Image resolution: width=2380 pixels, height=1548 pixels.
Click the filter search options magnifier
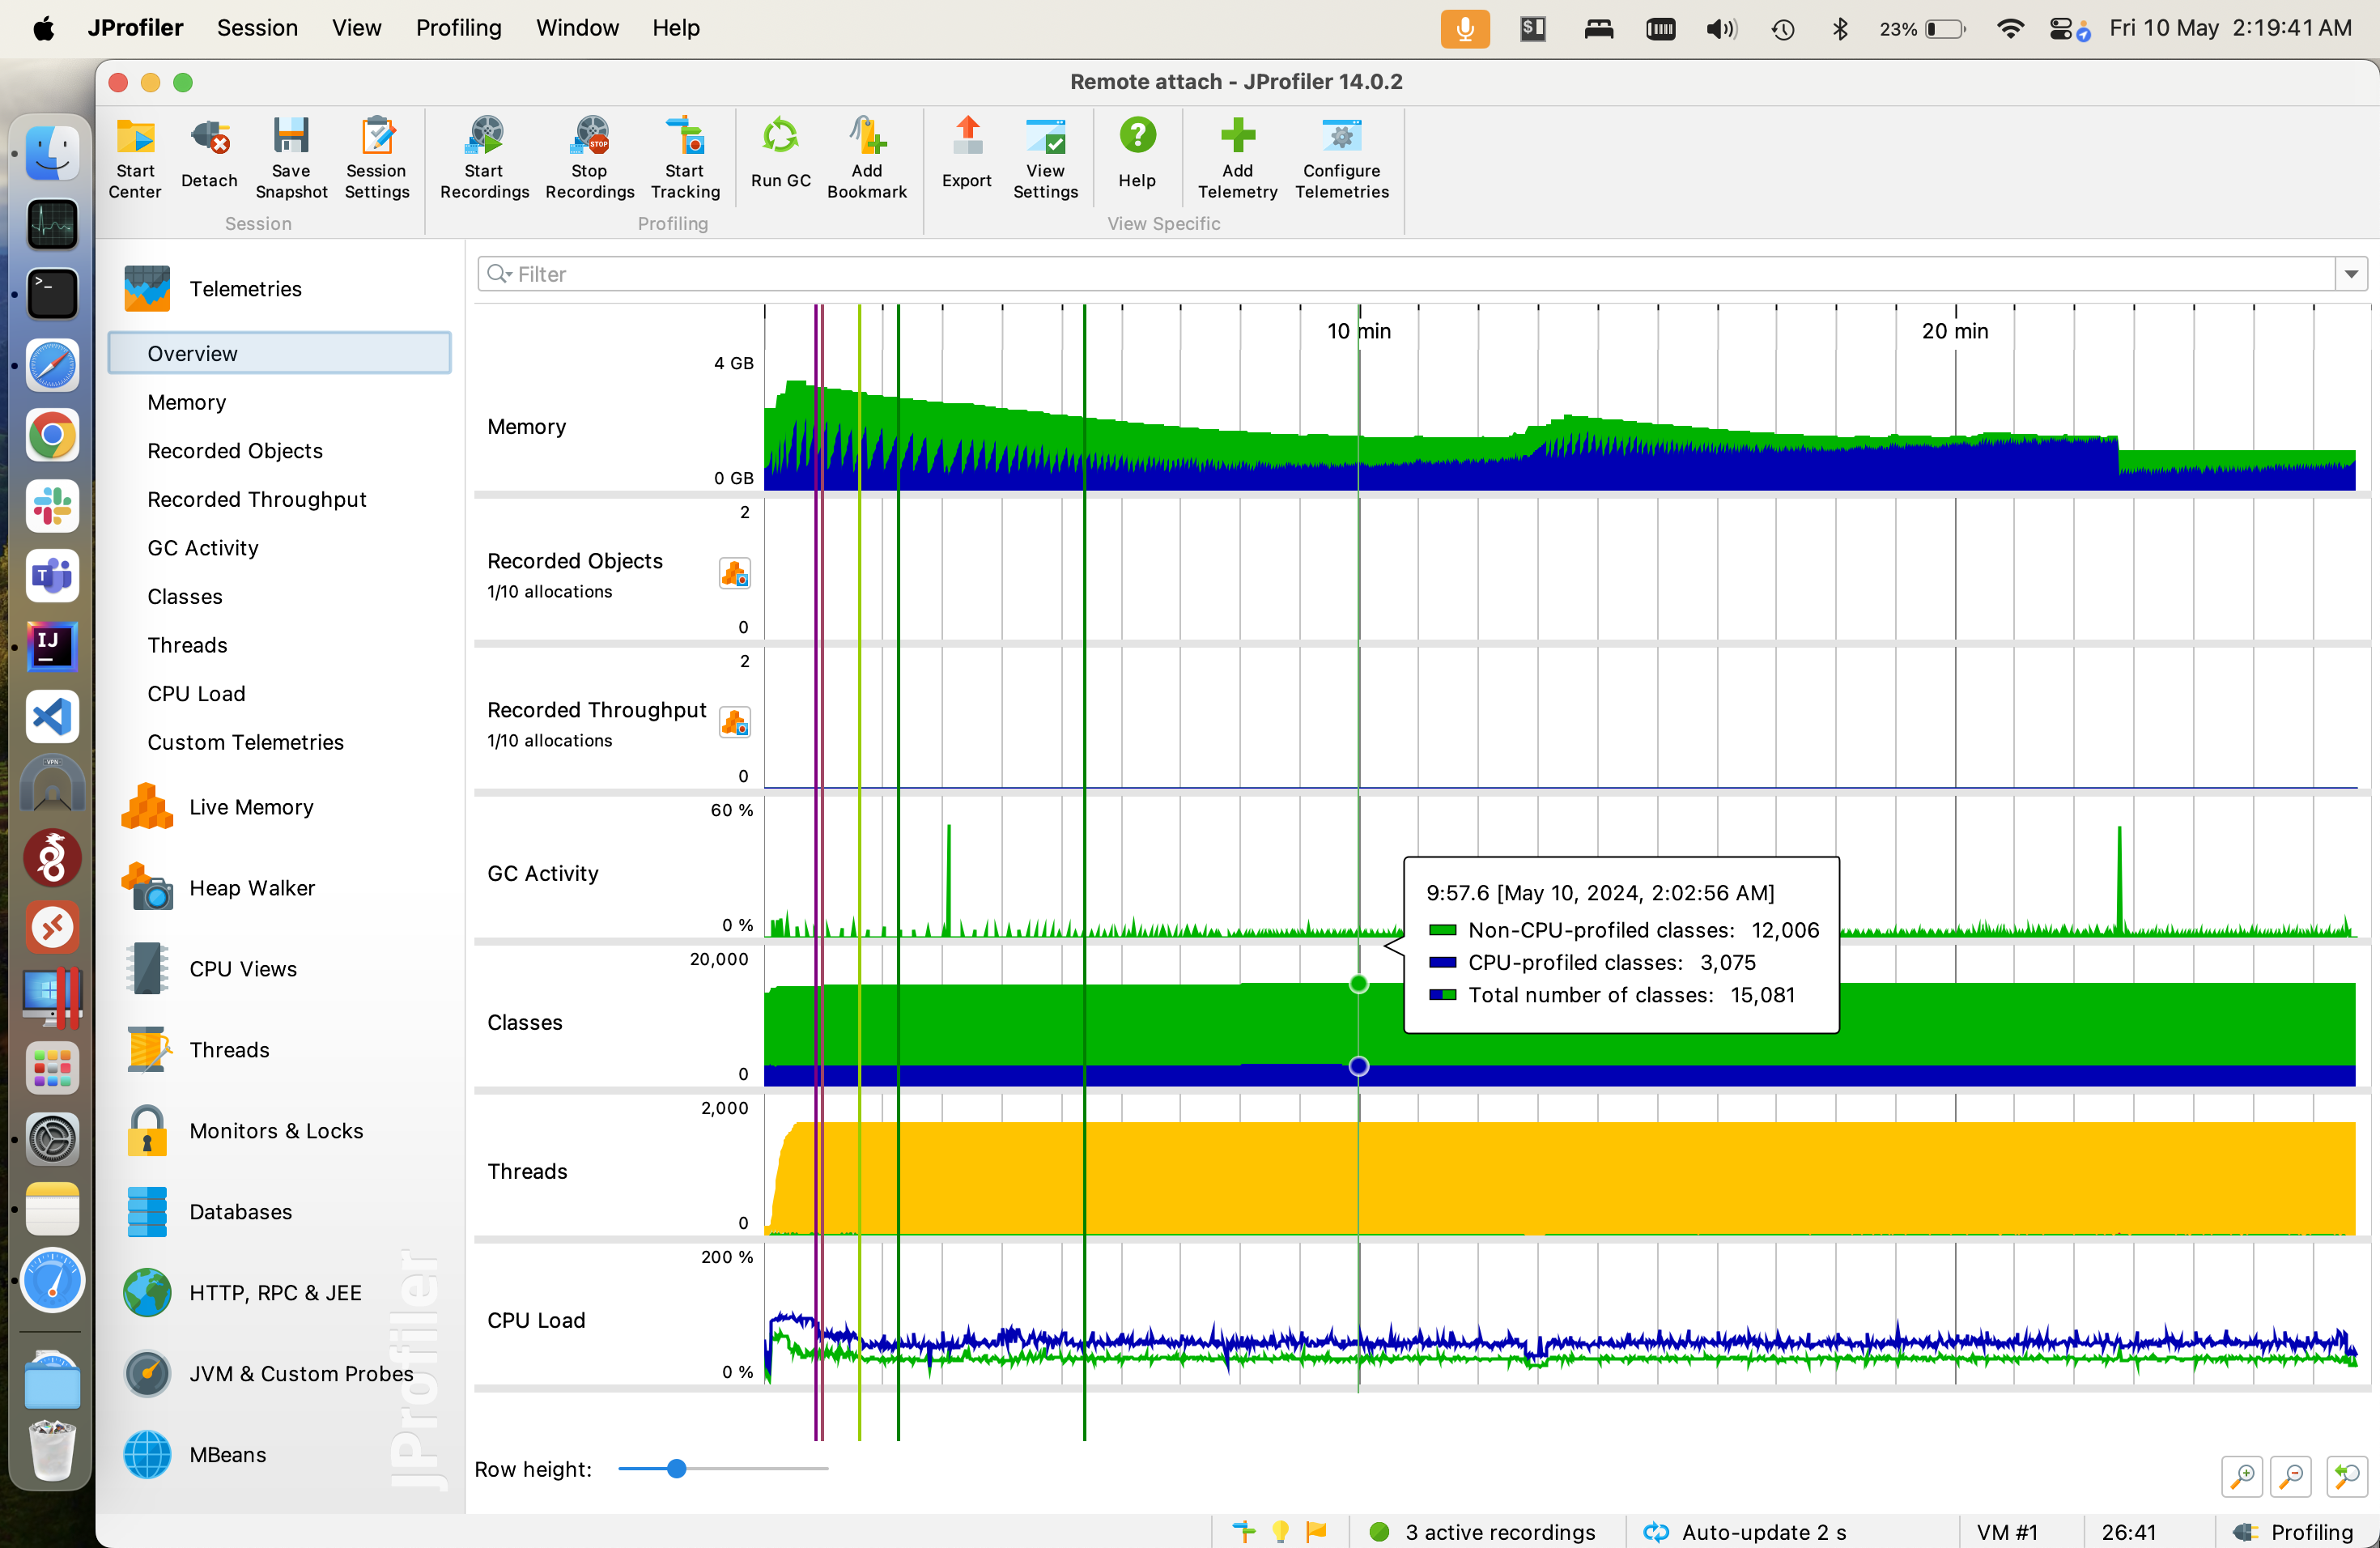point(498,274)
